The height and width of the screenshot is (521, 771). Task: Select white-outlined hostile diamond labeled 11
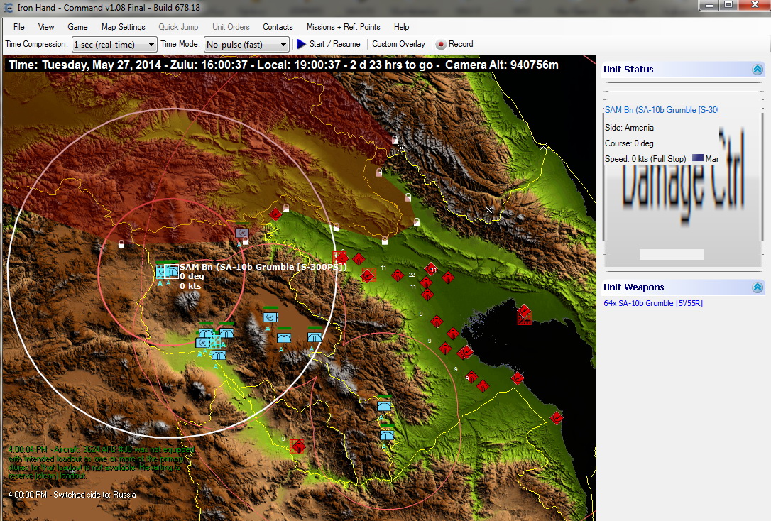(431, 269)
